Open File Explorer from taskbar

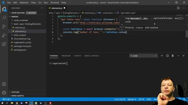tap(12, 103)
